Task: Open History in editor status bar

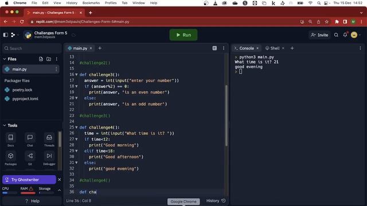Action: [216, 201]
